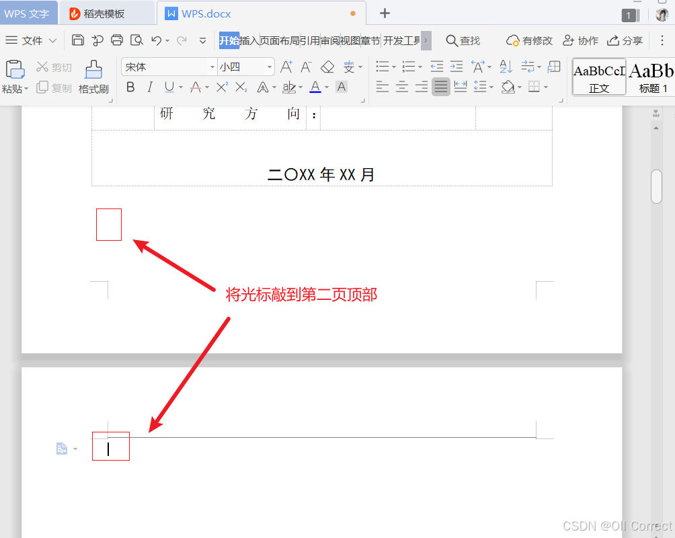
Task: Set center text alignment
Action: pyautogui.click(x=401, y=87)
